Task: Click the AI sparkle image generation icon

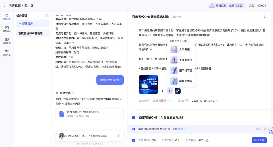Action: coord(170,91)
